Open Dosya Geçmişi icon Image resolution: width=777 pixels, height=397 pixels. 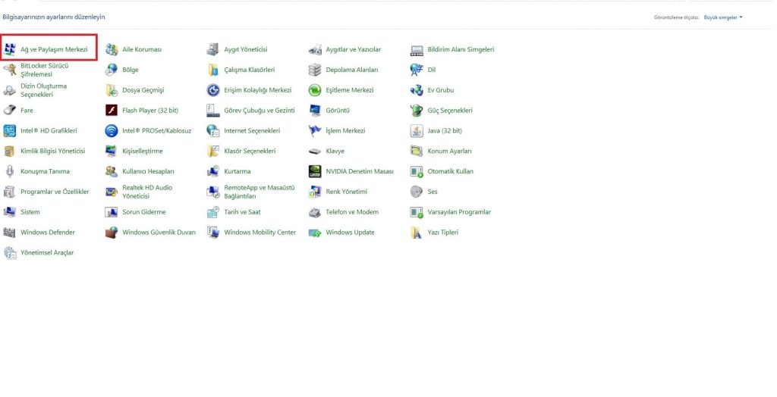(x=112, y=90)
